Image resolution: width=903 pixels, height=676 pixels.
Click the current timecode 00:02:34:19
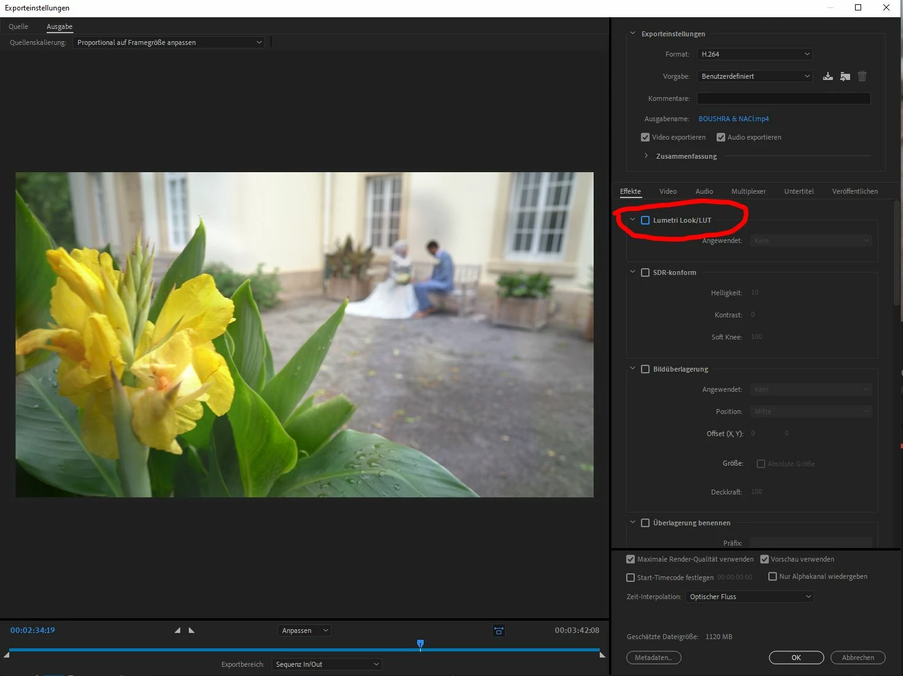pos(33,630)
